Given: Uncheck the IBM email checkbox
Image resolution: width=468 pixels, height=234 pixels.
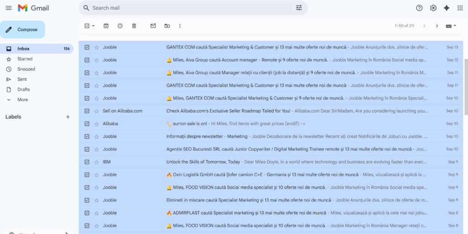Looking at the screenshot, I should click(87, 162).
